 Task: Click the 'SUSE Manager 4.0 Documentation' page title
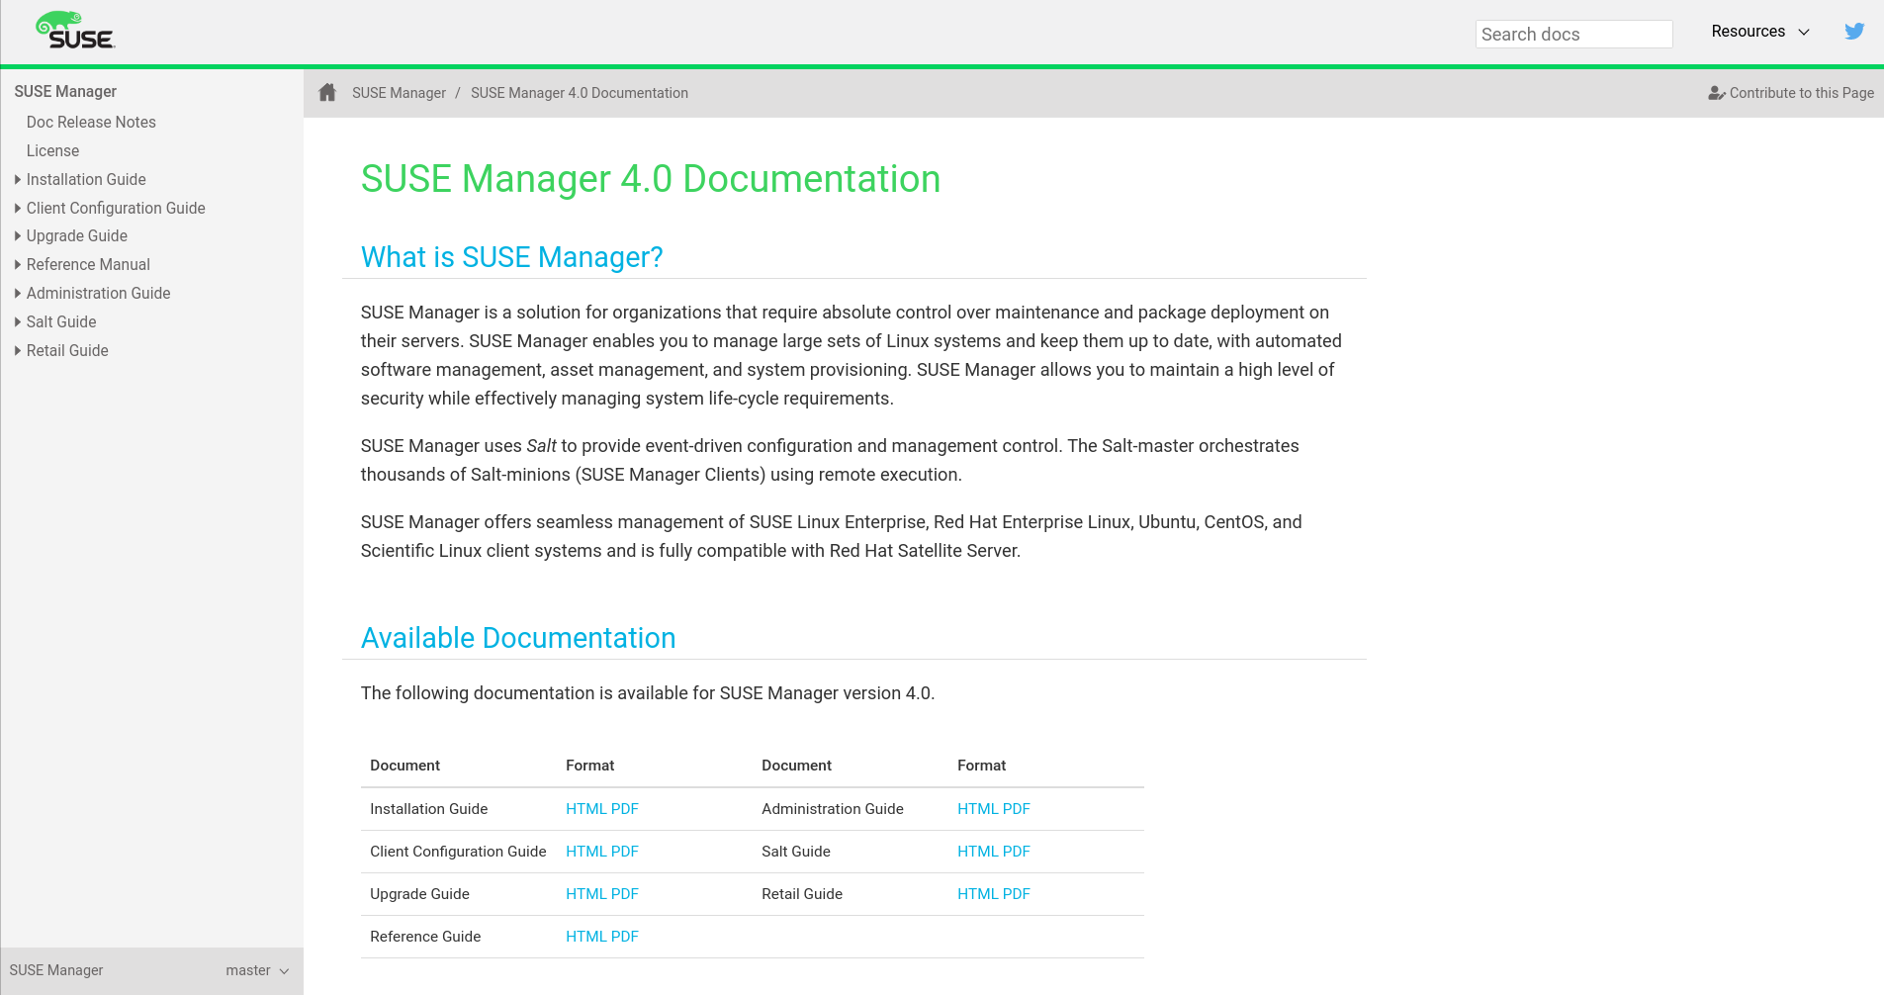pyautogui.click(x=651, y=179)
